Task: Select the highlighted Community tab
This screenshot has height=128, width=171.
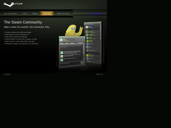Action: tap(47, 14)
